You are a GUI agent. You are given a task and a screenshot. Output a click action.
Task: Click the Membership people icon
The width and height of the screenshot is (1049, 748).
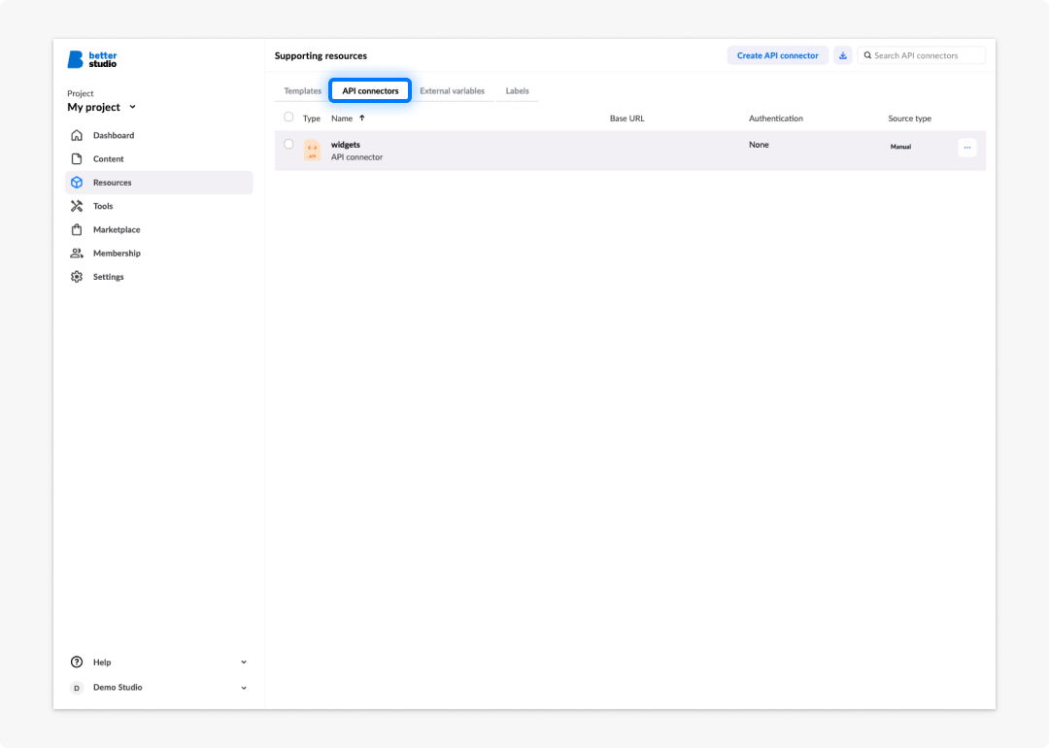(77, 253)
